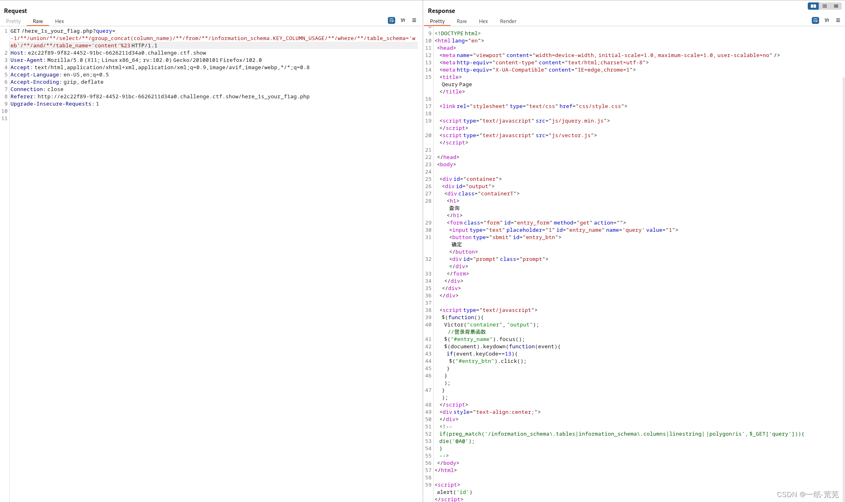Select the Hex tab in Response panel
Viewport: 845px width, 502px height.
(483, 21)
